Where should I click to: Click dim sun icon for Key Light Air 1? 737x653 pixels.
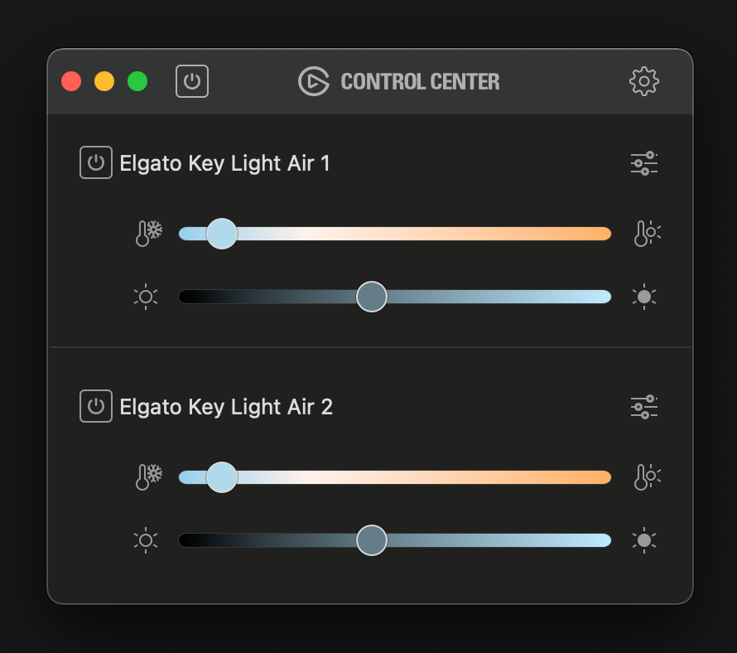click(x=146, y=297)
